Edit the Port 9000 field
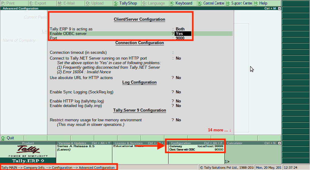 click(x=180, y=38)
